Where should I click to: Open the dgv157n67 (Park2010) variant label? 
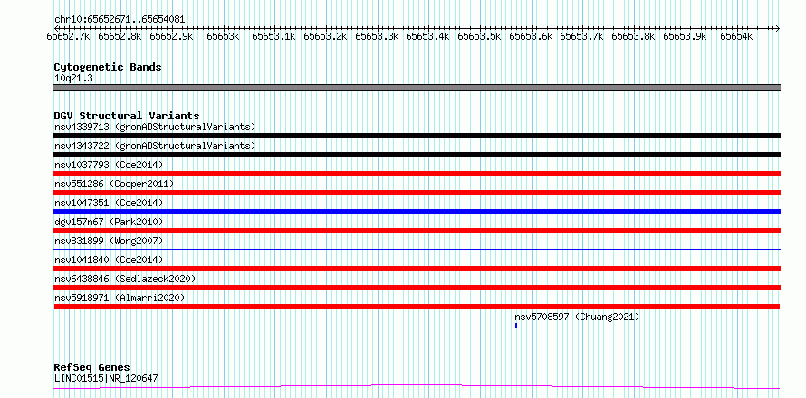pos(109,222)
